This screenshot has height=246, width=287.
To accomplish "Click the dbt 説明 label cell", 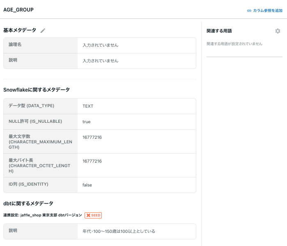I will point(41,231).
